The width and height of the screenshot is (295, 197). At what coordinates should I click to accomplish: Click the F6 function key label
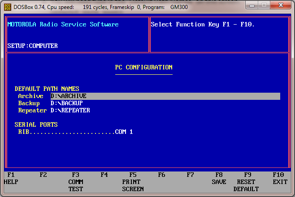coord(161,175)
